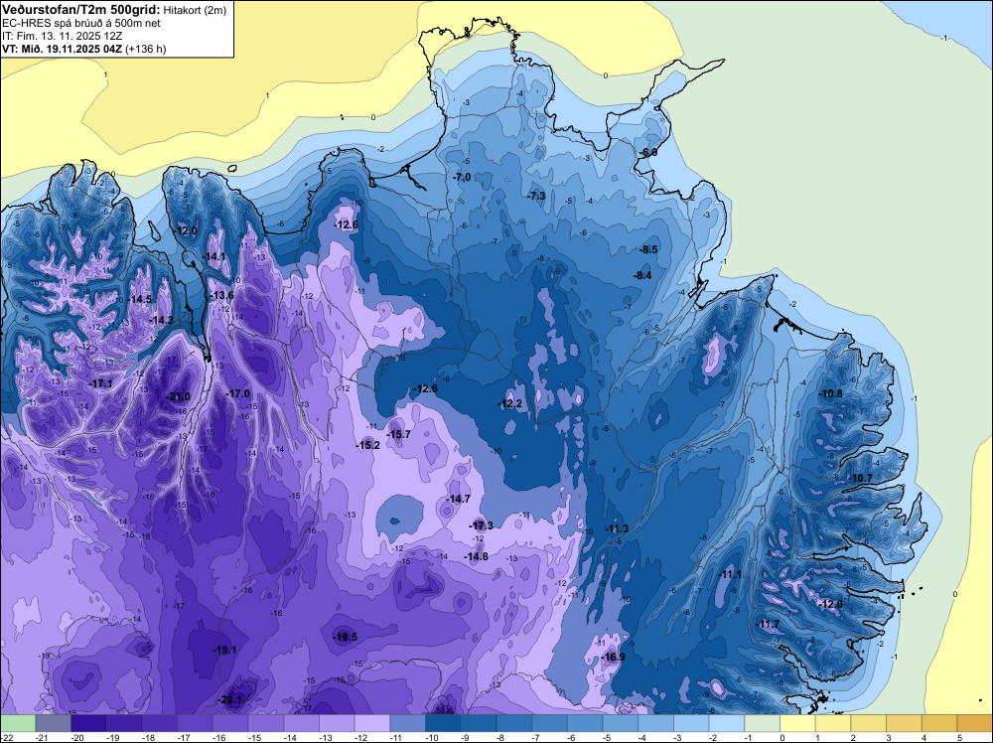The height and width of the screenshot is (743, 993).
Task: Click the -19.5 temperature label
Action: click(x=346, y=638)
